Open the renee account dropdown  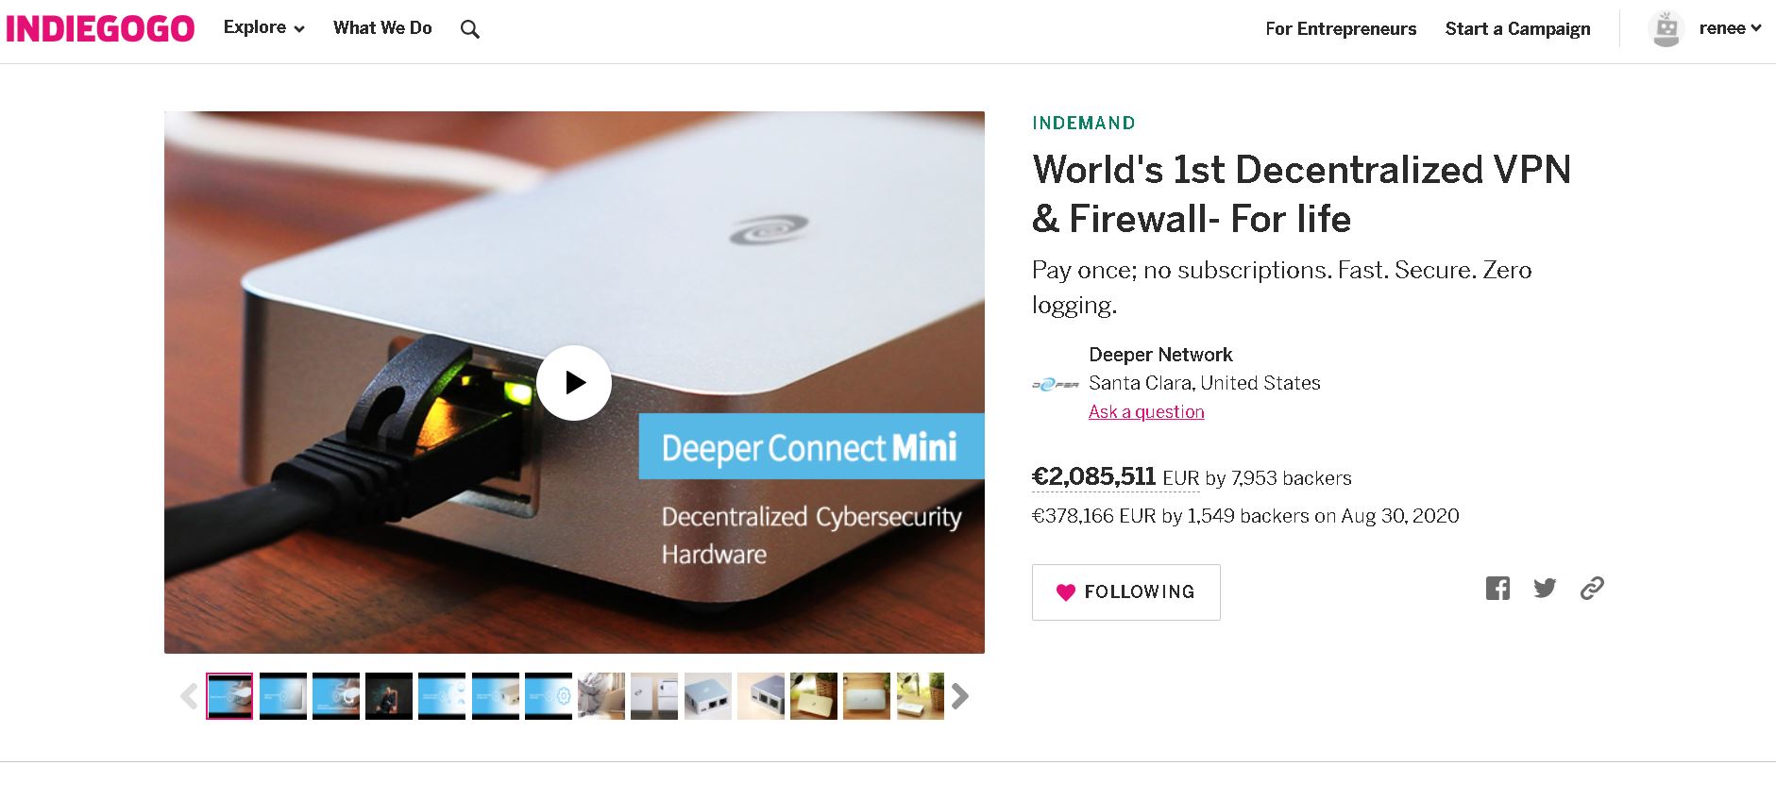coord(1730,28)
